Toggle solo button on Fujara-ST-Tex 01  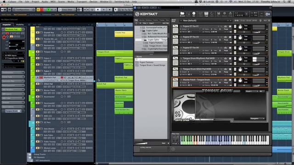click(x=235, y=27)
